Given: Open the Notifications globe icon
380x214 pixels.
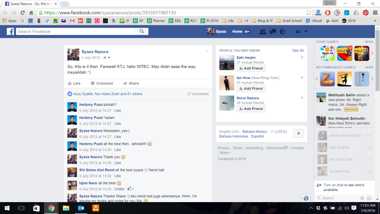Looking at the screenshot, I should 283,32.
